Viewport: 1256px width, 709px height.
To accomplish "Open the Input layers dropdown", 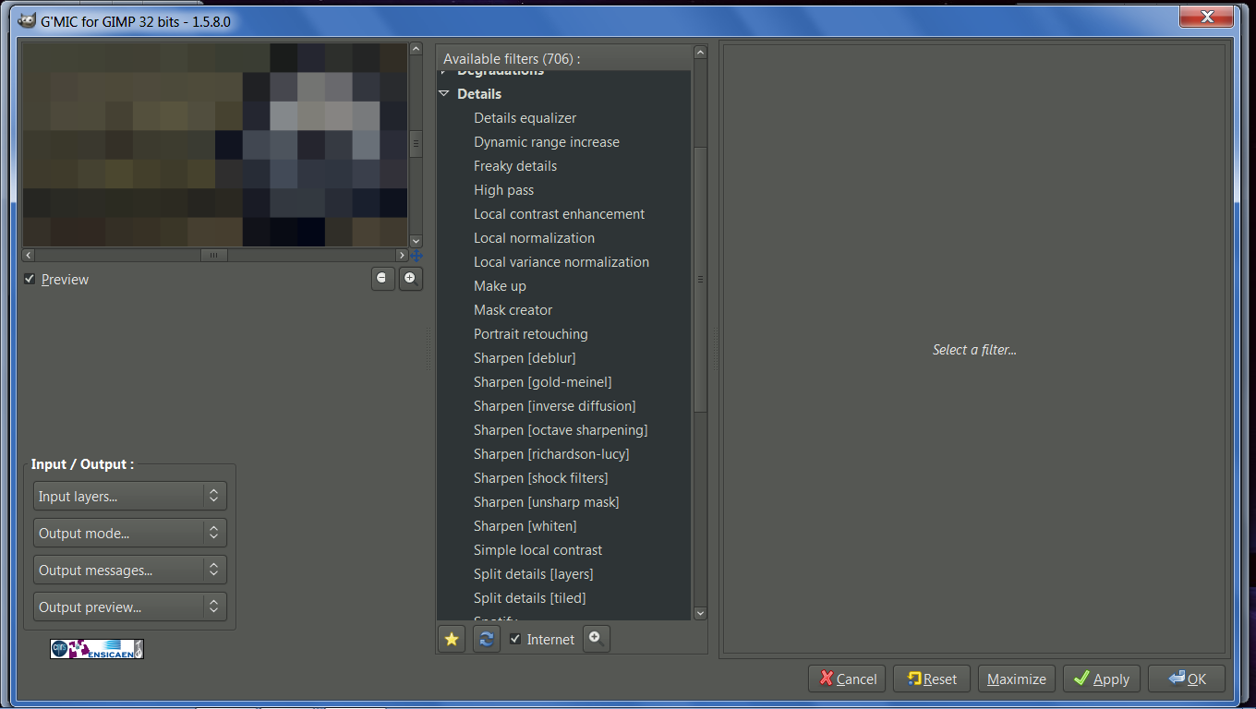I will pos(129,496).
